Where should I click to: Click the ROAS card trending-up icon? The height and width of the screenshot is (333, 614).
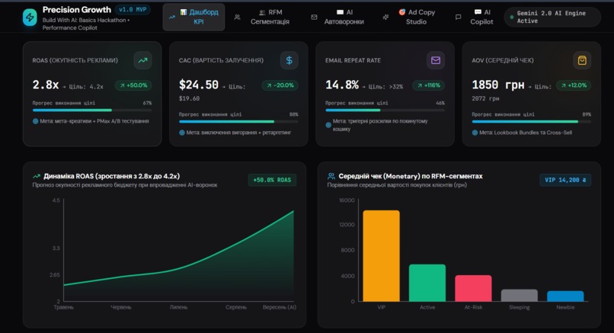(143, 60)
